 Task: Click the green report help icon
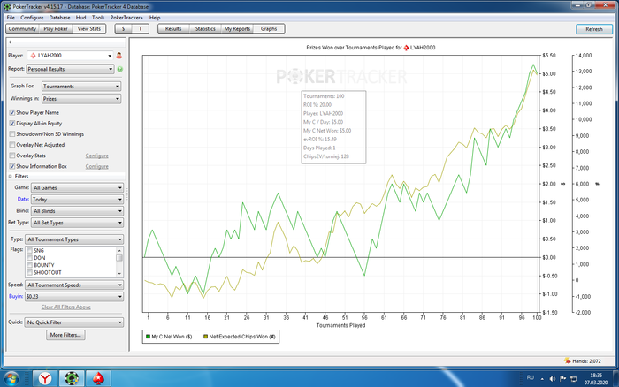pyautogui.click(x=120, y=69)
